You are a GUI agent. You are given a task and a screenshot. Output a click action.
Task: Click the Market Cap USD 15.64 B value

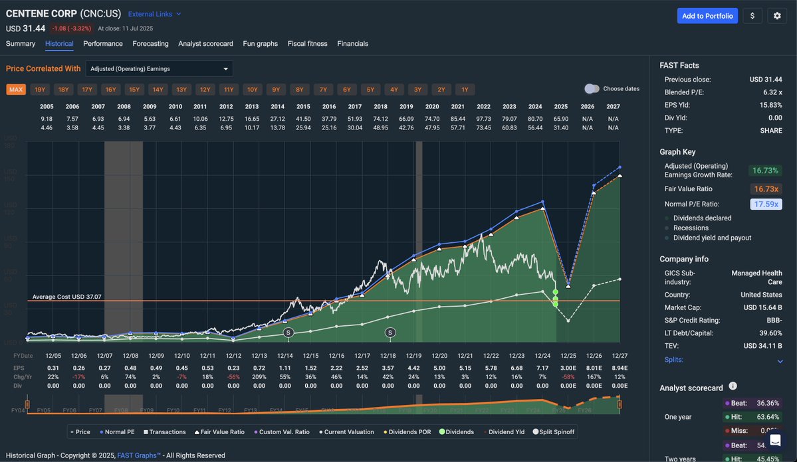(763, 307)
